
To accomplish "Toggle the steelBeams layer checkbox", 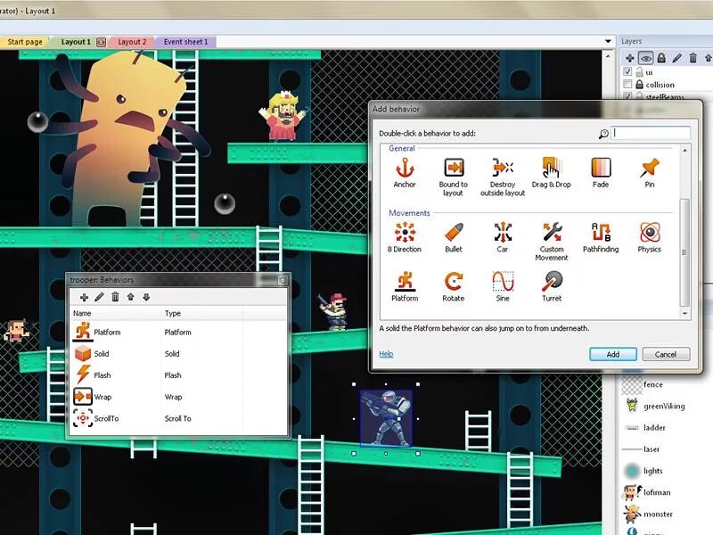I will pyautogui.click(x=627, y=96).
